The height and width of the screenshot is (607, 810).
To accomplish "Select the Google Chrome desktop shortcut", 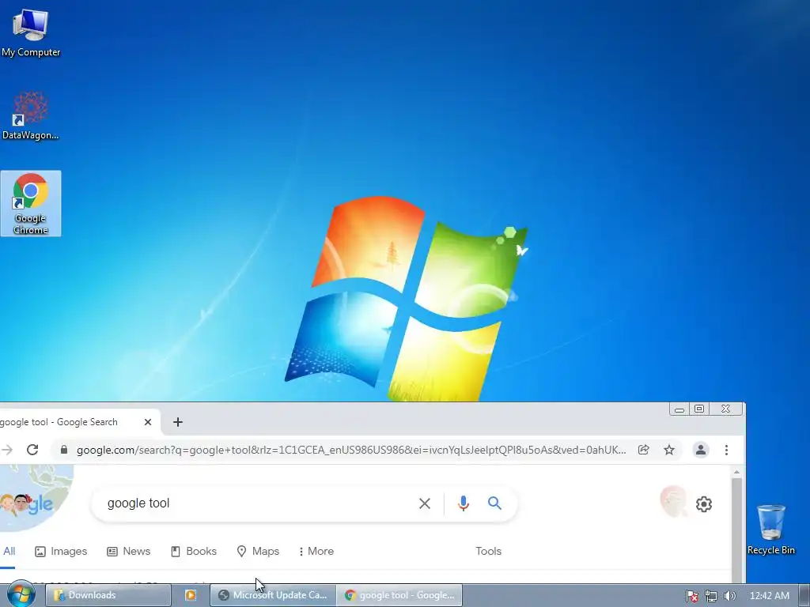I will [x=31, y=203].
